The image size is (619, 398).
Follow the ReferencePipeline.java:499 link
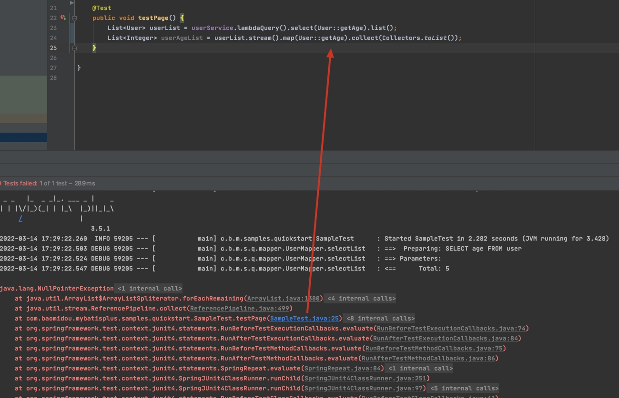(241, 309)
